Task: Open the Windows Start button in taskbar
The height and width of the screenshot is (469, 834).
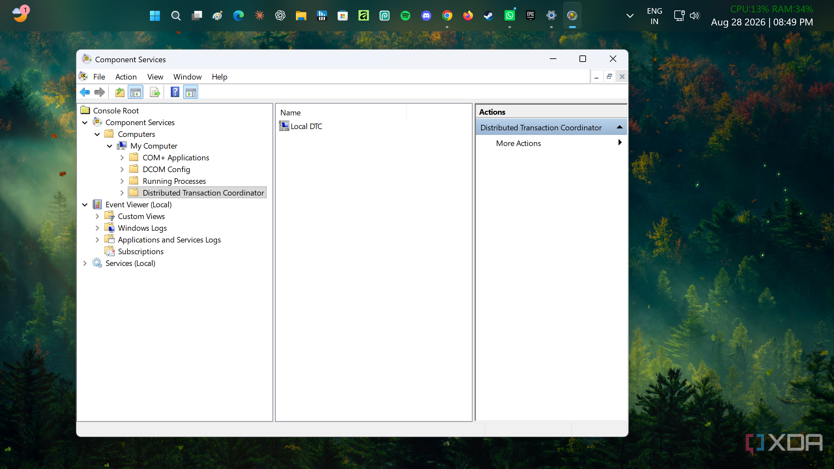Action: 155,15
